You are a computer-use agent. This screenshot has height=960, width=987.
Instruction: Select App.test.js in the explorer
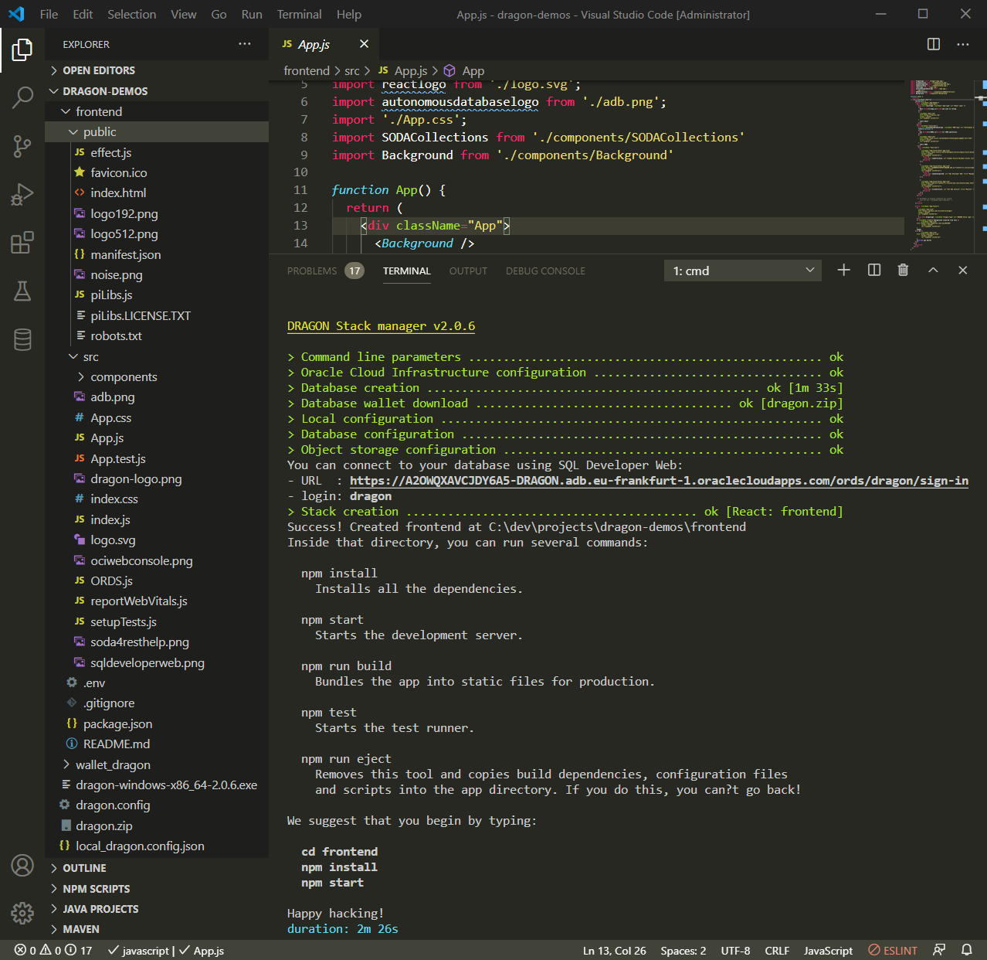[117, 458]
